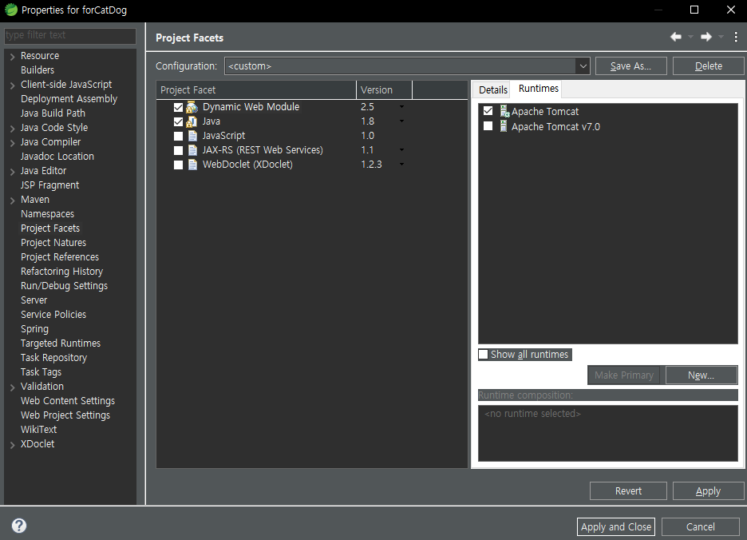Click the Revert button
Screen dimensions: 747x540
(628, 490)
